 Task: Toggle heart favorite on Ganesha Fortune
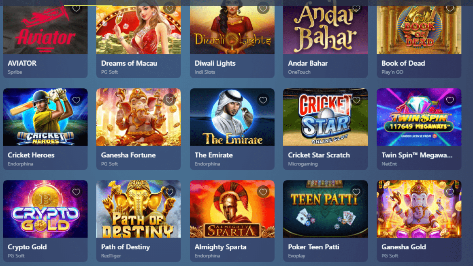pyautogui.click(x=170, y=100)
